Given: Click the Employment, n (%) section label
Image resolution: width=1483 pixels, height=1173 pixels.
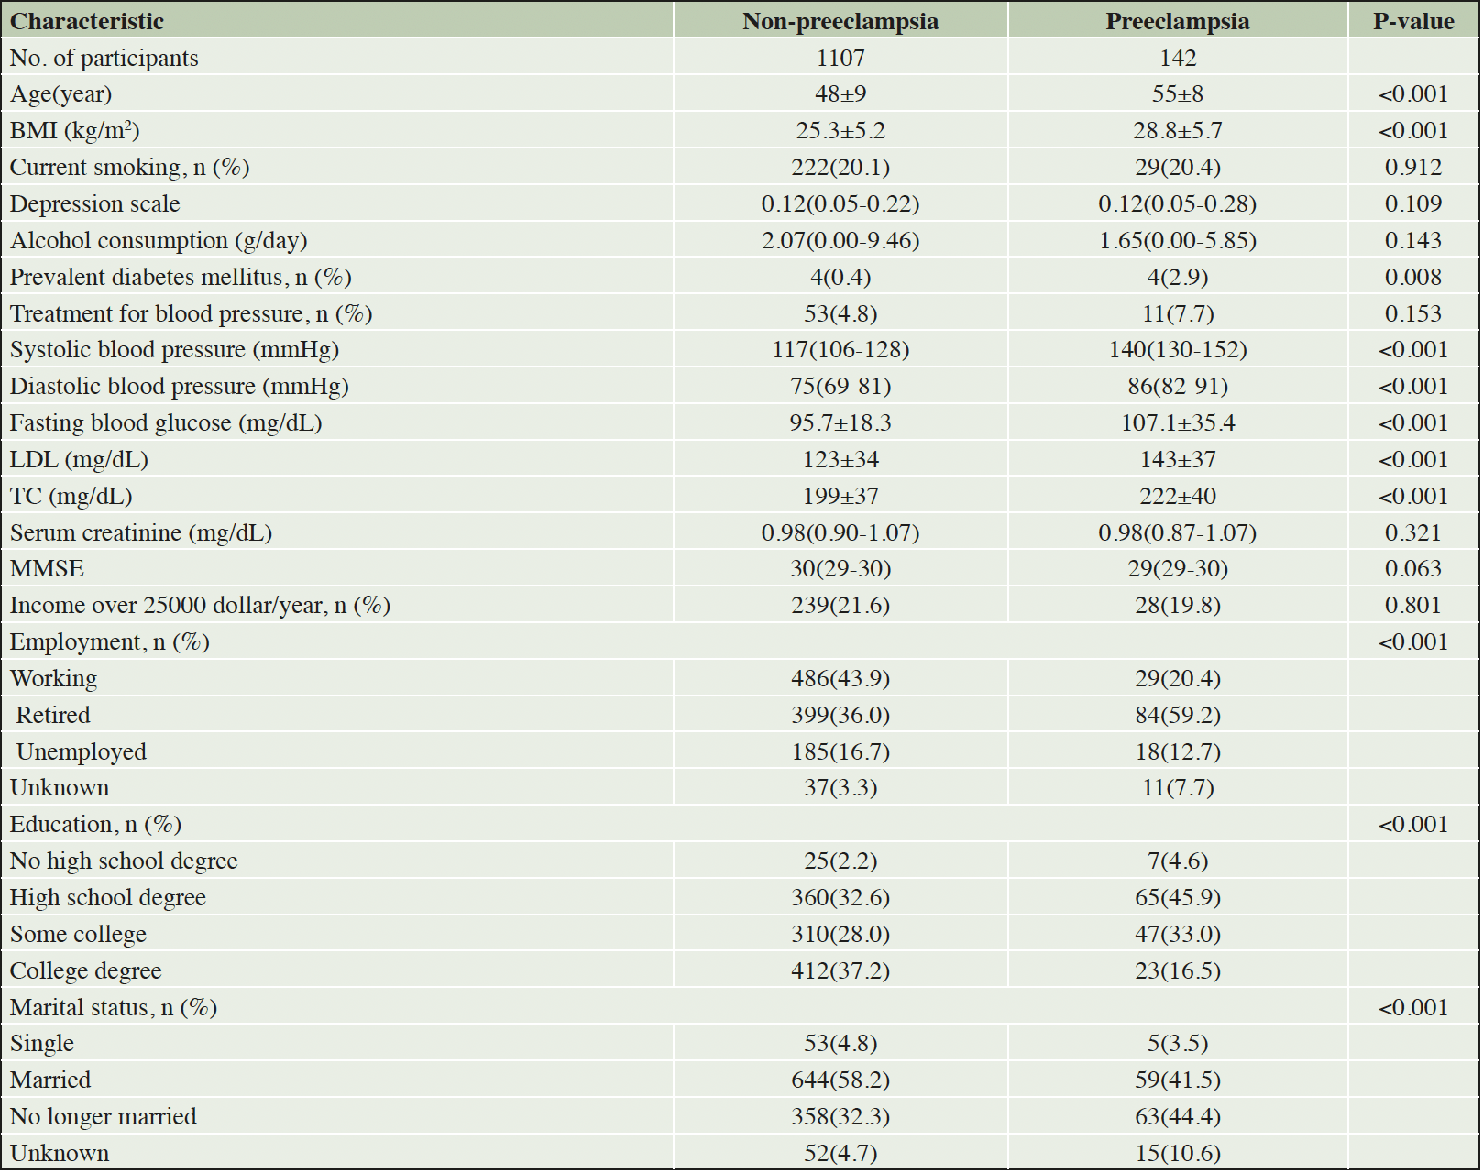Looking at the screenshot, I should point(110,642).
